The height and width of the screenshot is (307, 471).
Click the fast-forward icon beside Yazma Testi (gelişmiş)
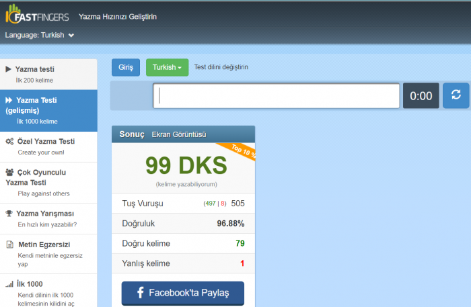coord(9,100)
